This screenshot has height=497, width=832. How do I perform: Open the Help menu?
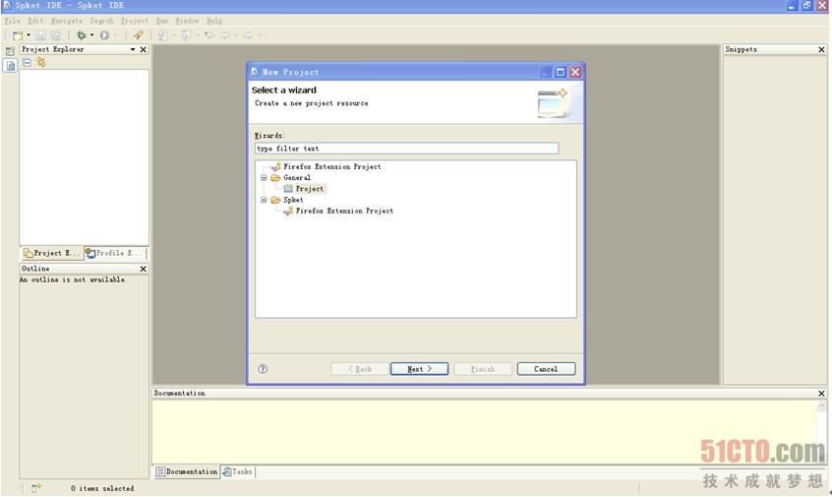pos(213,21)
